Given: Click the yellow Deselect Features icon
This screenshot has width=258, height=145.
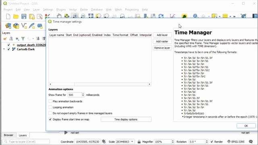Looking at the screenshot, I should pos(225,16).
